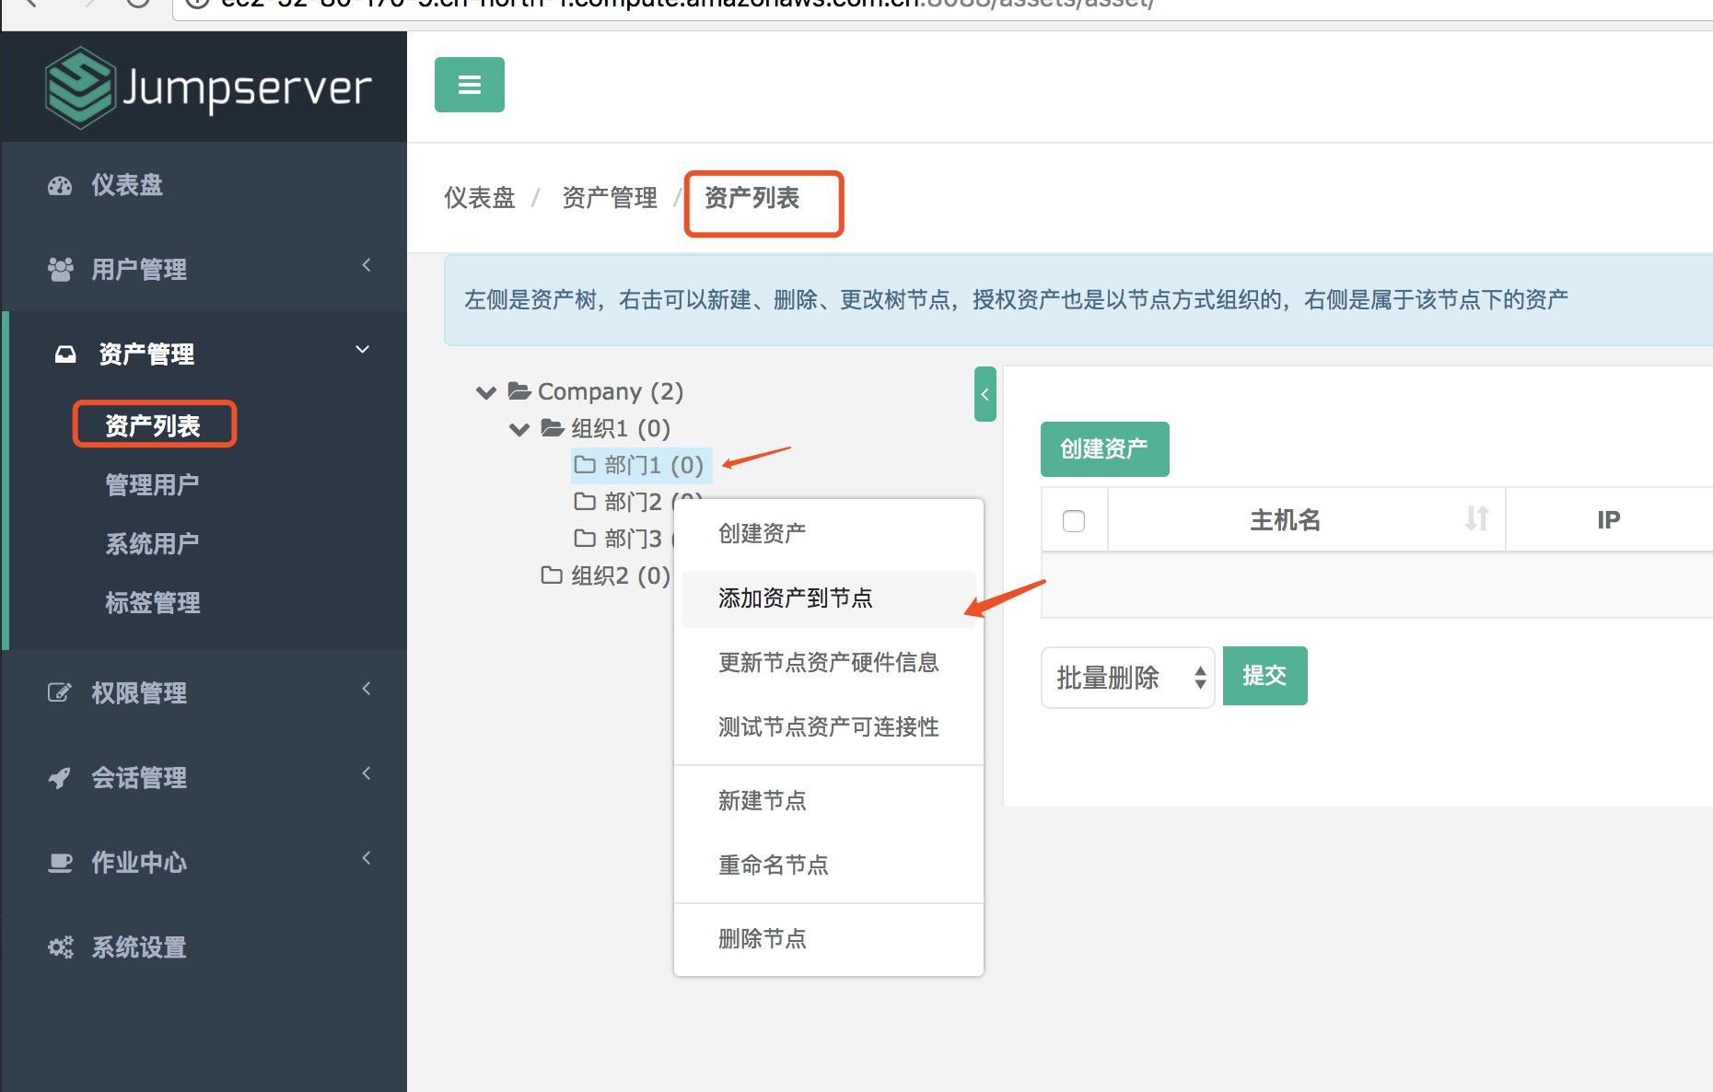Click the Jumpserver logo
This screenshot has height=1092, width=1713.
pyautogui.click(x=208, y=87)
